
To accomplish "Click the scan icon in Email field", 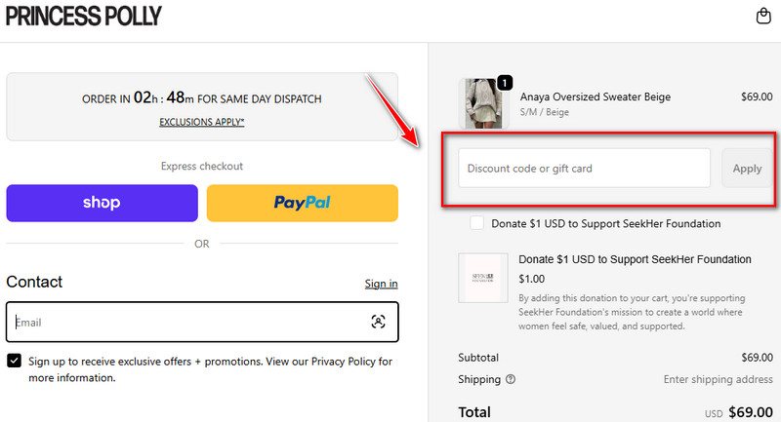I will (x=379, y=322).
